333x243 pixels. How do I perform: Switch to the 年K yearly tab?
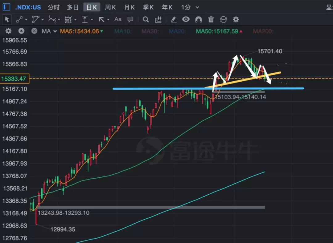click(167, 7)
